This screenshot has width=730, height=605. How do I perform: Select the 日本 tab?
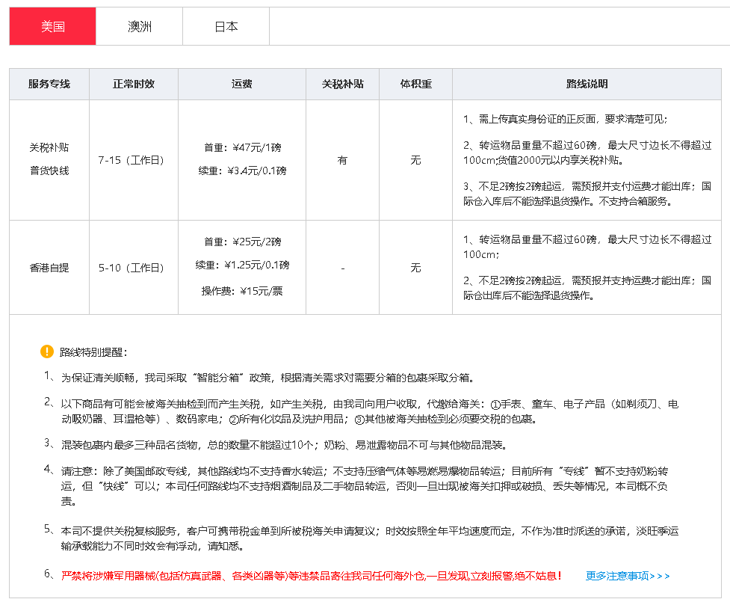tap(226, 27)
